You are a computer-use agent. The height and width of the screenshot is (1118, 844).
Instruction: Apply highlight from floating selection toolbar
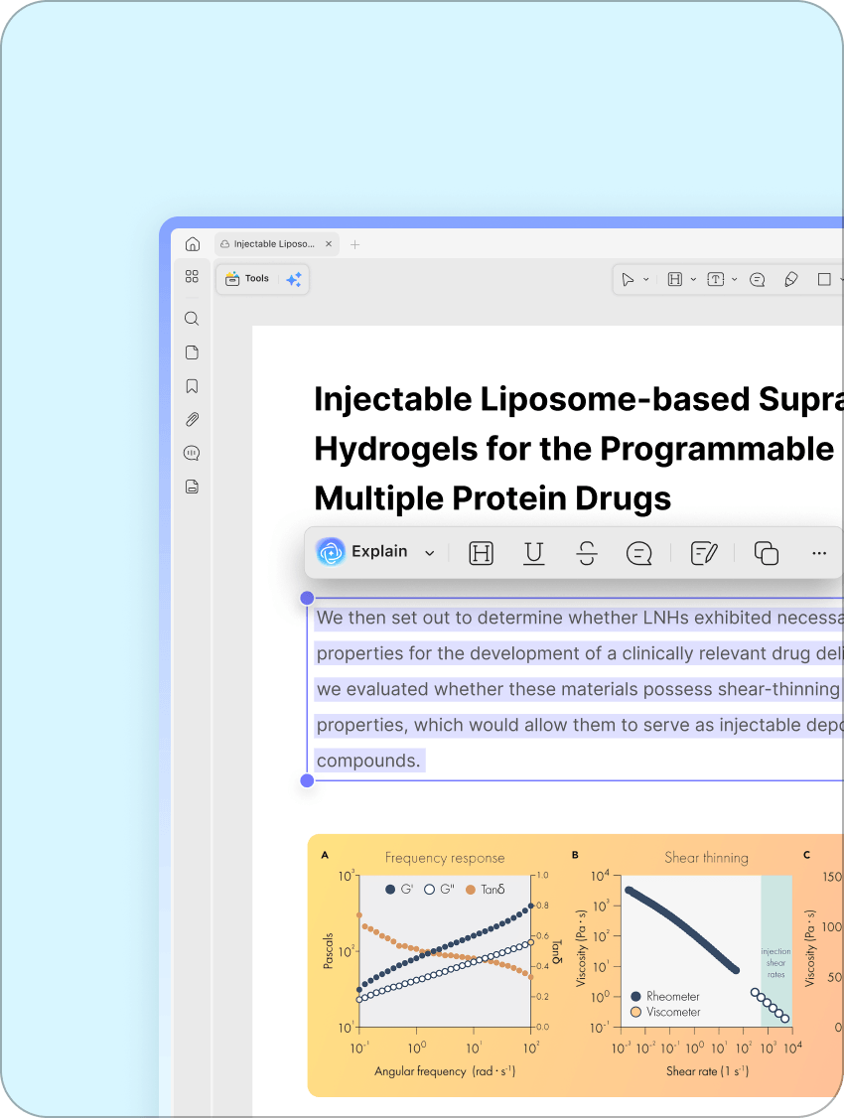coord(482,553)
